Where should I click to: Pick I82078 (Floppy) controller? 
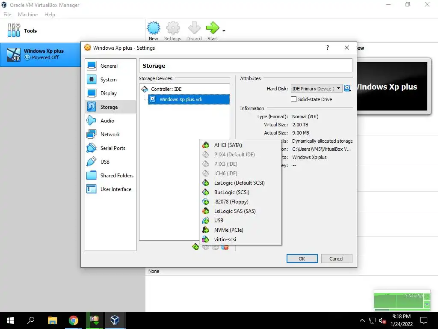point(240,202)
